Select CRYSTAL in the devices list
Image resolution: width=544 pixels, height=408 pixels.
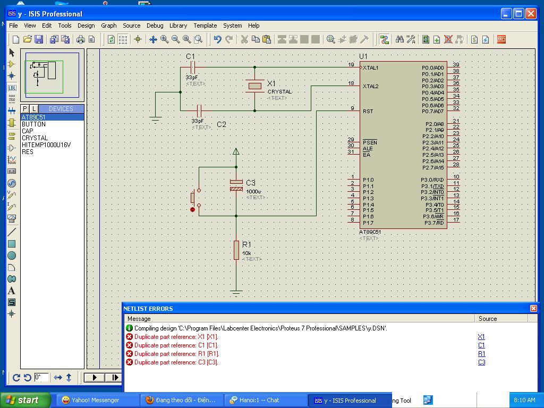pos(35,138)
